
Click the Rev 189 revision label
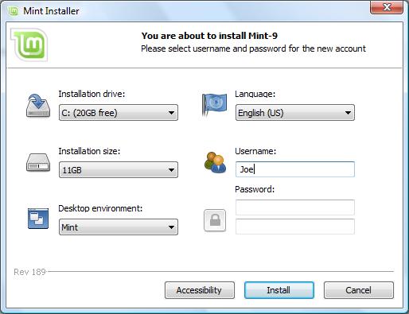point(29,272)
